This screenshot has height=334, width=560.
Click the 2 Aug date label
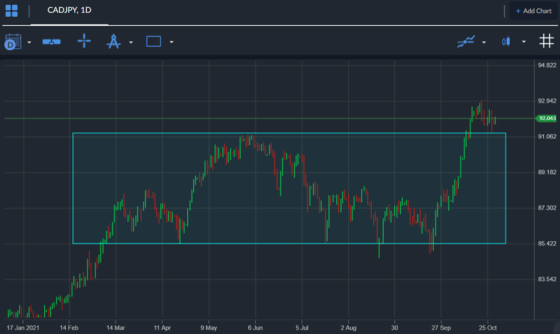coord(348,327)
